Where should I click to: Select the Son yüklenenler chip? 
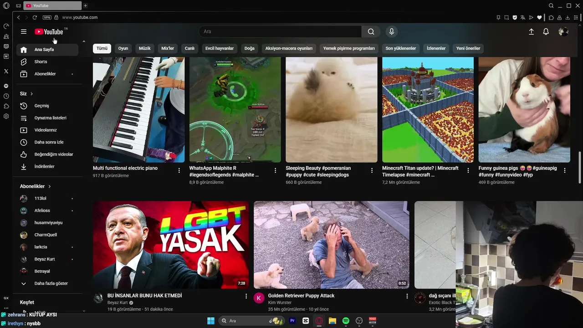point(401,48)
